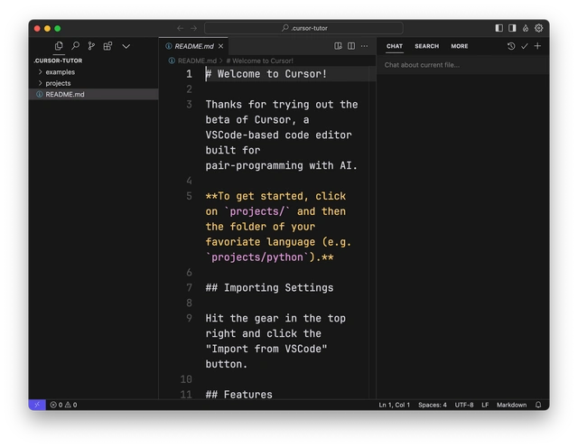Open the Search view icon in the sidebar
Image resolution: width=578 pixels, height=448 pixels.
75,46
